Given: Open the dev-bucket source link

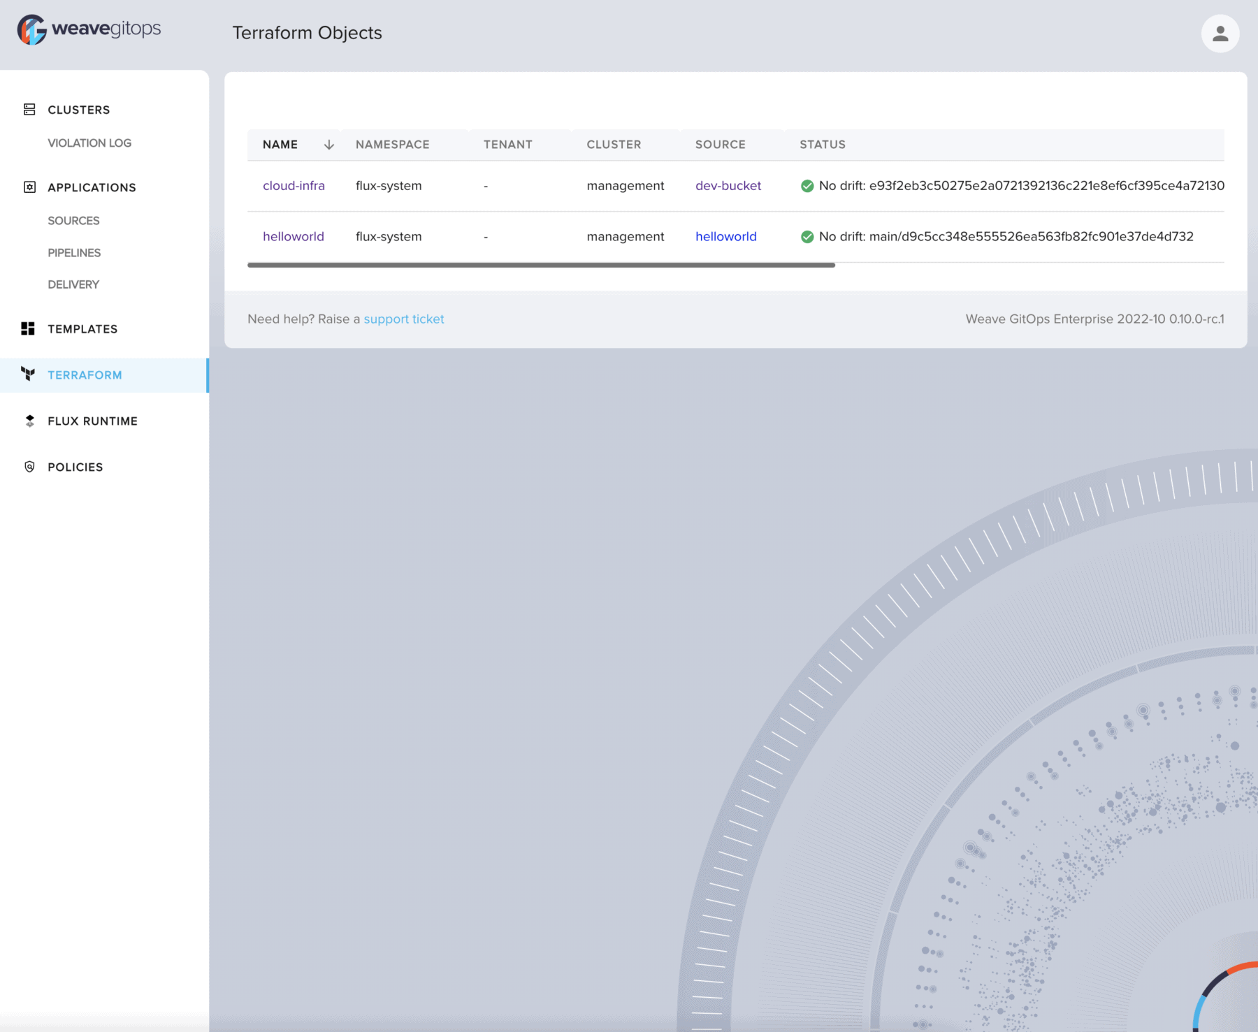Looking at the screenshot, I should 728,185.
